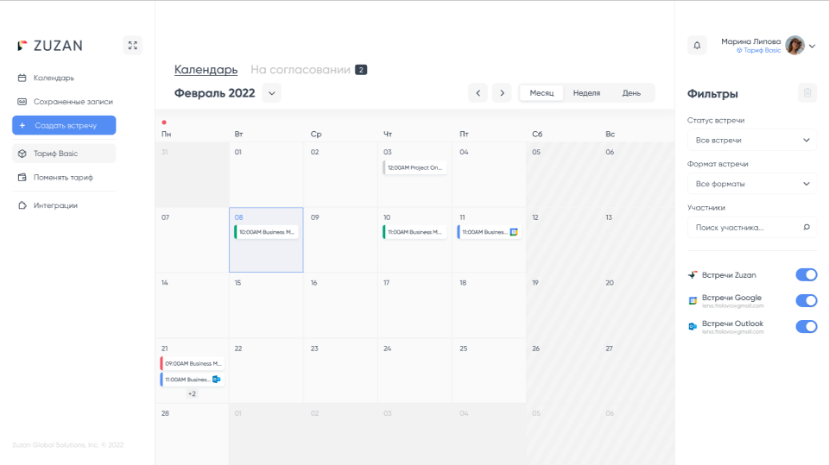The height and width of the screenshot is (465, 829).
Task: Click the Zuzan meetings icon
Action: pyautogui.click(x=693, y=274)
